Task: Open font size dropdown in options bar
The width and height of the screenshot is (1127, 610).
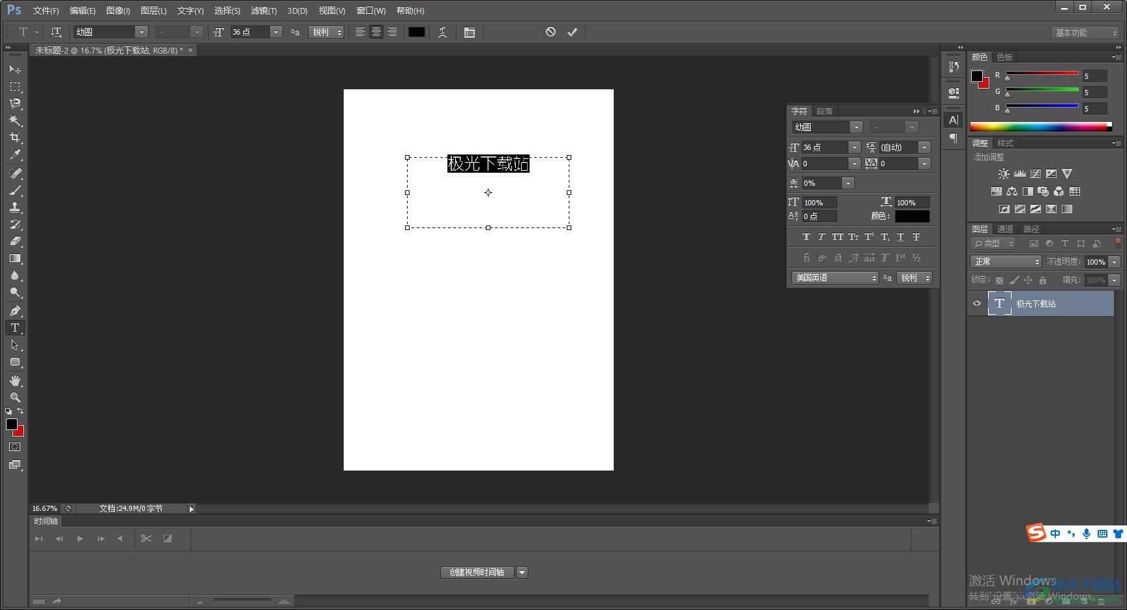Action: point(276,32)
